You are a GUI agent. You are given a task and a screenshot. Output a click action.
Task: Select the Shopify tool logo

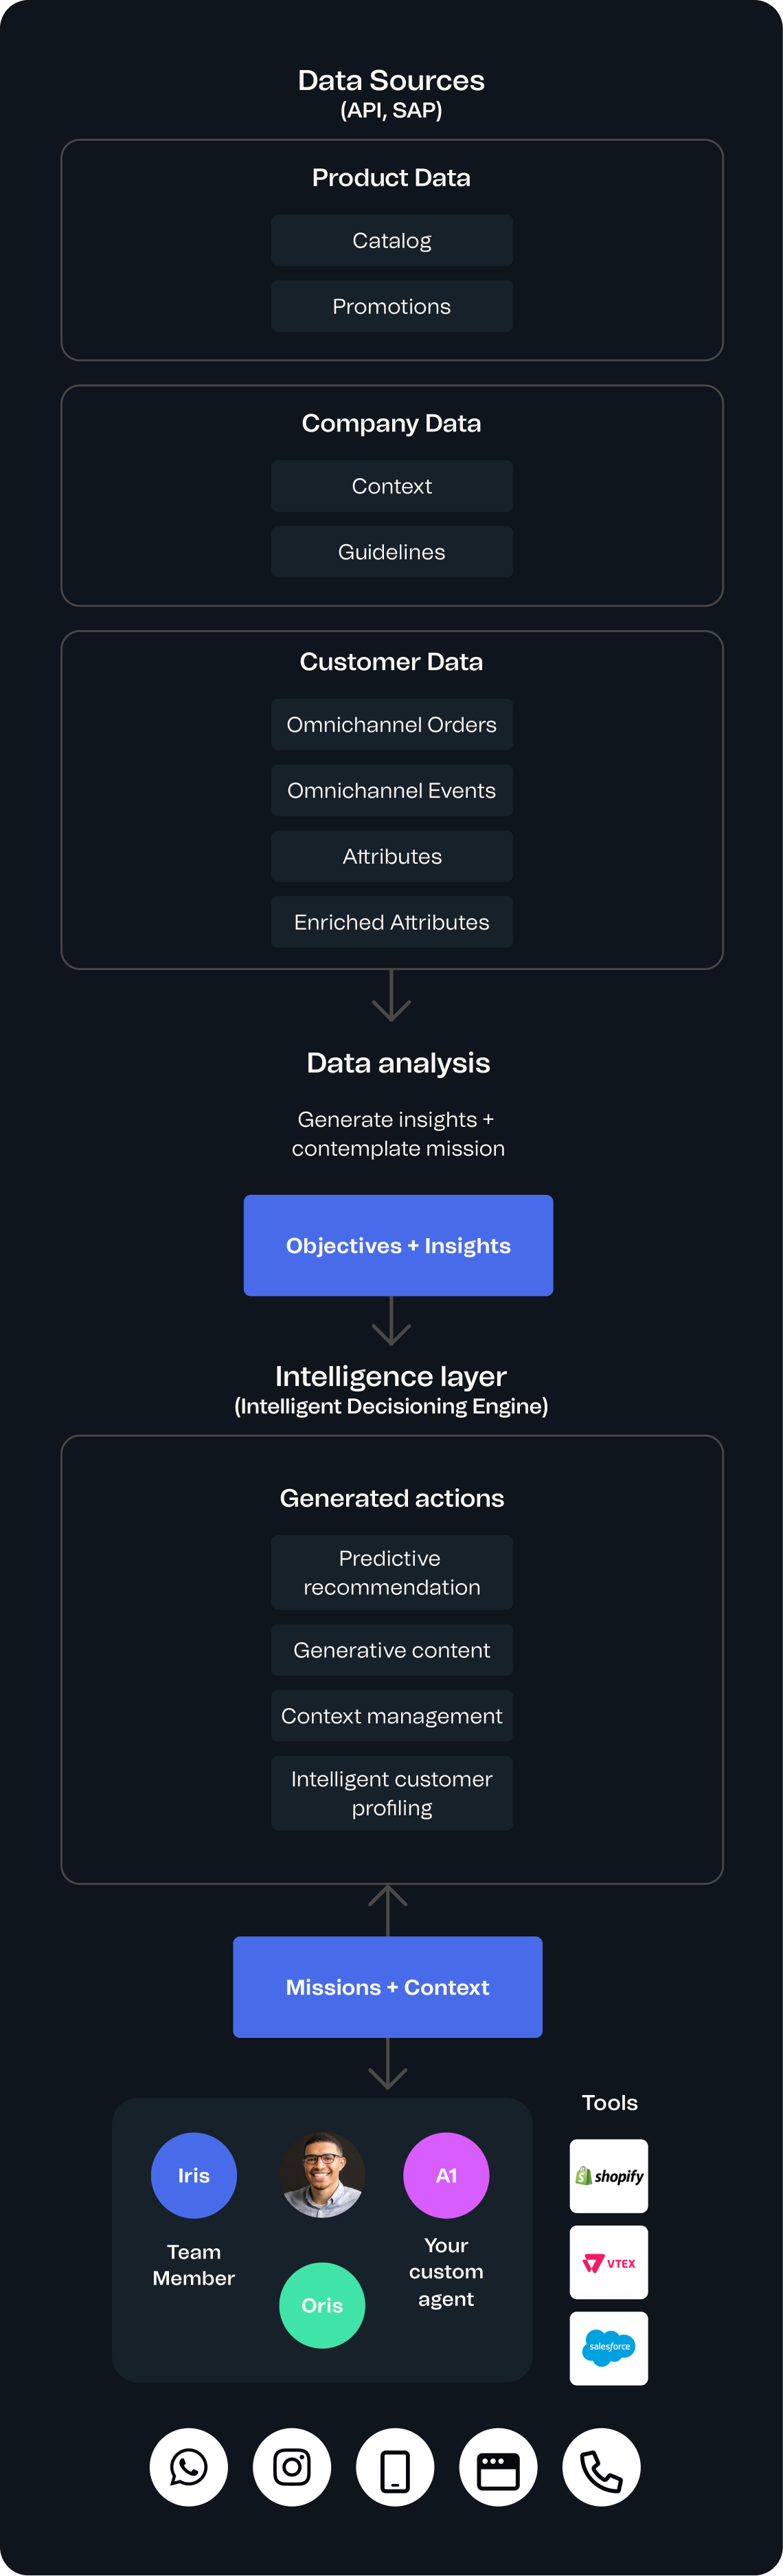tap(608, 2175)
